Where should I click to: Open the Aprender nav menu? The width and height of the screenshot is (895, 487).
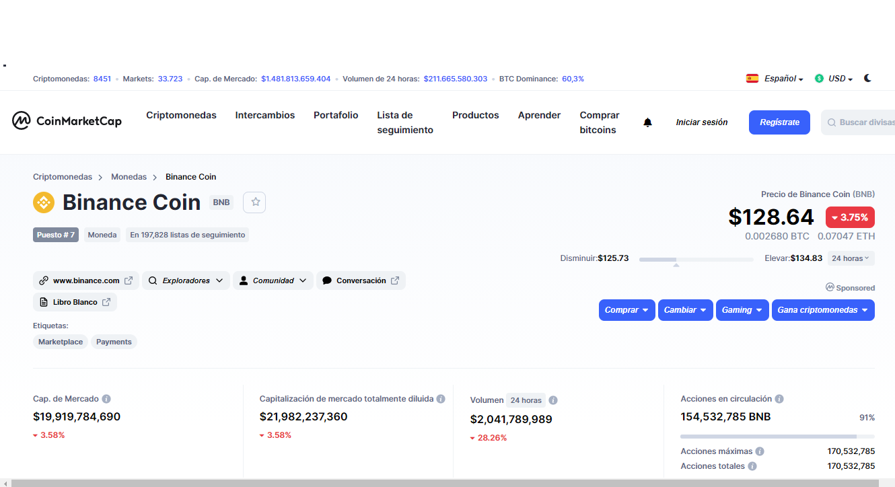(539, 115)
